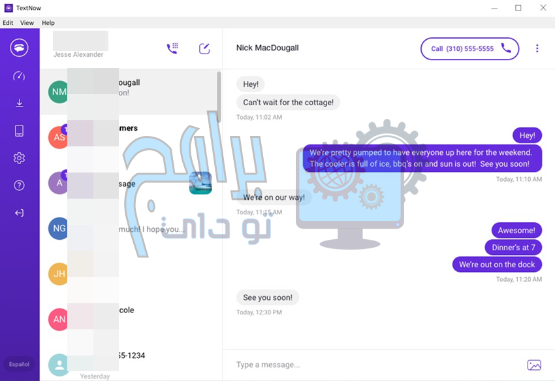The height and width of the screenshot is (381, 555).
Task: Open the image thumbnail in conversation list
Action: pyautogui.click(x=200, y=183)
